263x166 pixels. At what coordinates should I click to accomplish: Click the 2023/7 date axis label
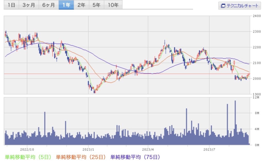click(x=209, y=149)
